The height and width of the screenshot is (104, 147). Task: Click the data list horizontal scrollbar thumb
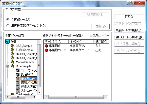[76, 97]
